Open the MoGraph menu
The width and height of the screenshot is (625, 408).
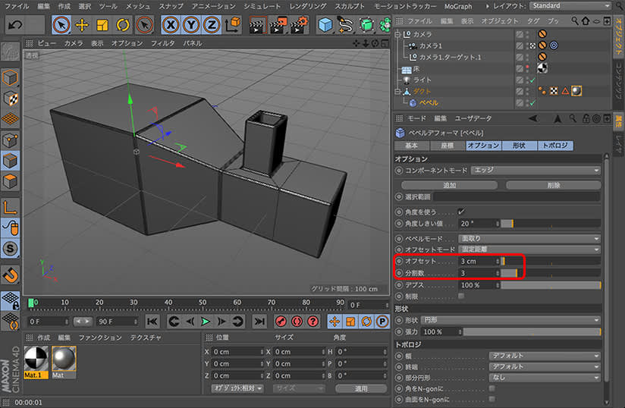(x=460, y=5)
